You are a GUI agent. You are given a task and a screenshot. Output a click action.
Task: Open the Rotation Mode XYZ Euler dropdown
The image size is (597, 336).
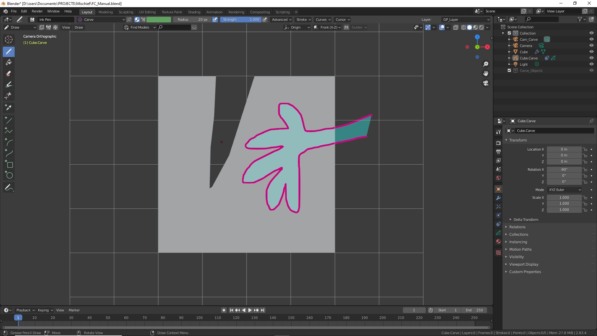click(x=564, y=190)
